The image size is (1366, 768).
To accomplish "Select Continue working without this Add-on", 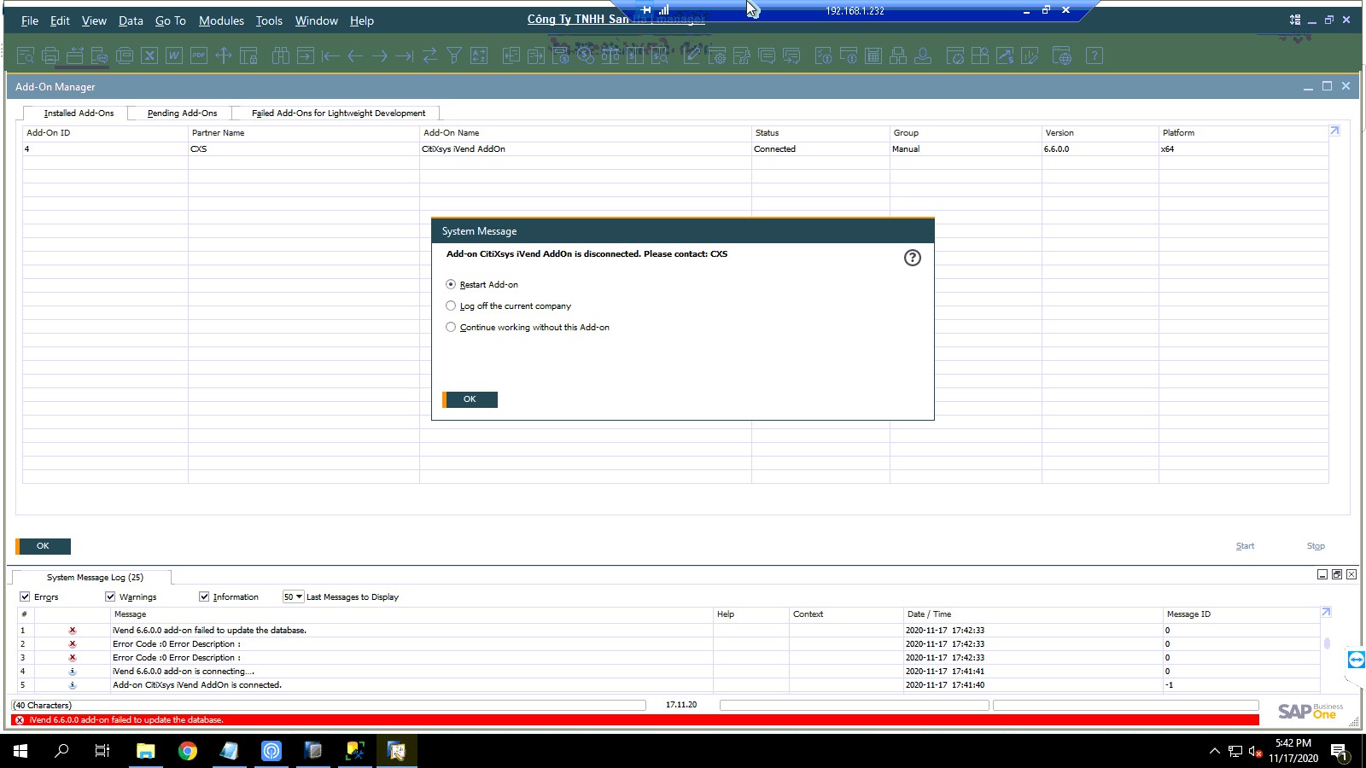I will [451, 327].
